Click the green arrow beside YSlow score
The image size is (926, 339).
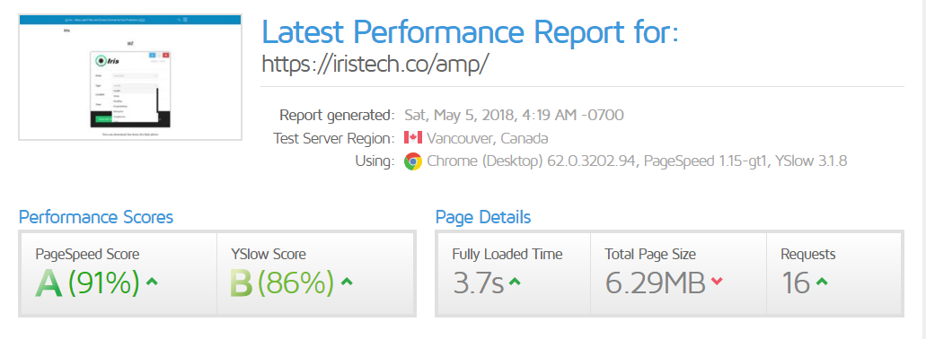point(347,282)
